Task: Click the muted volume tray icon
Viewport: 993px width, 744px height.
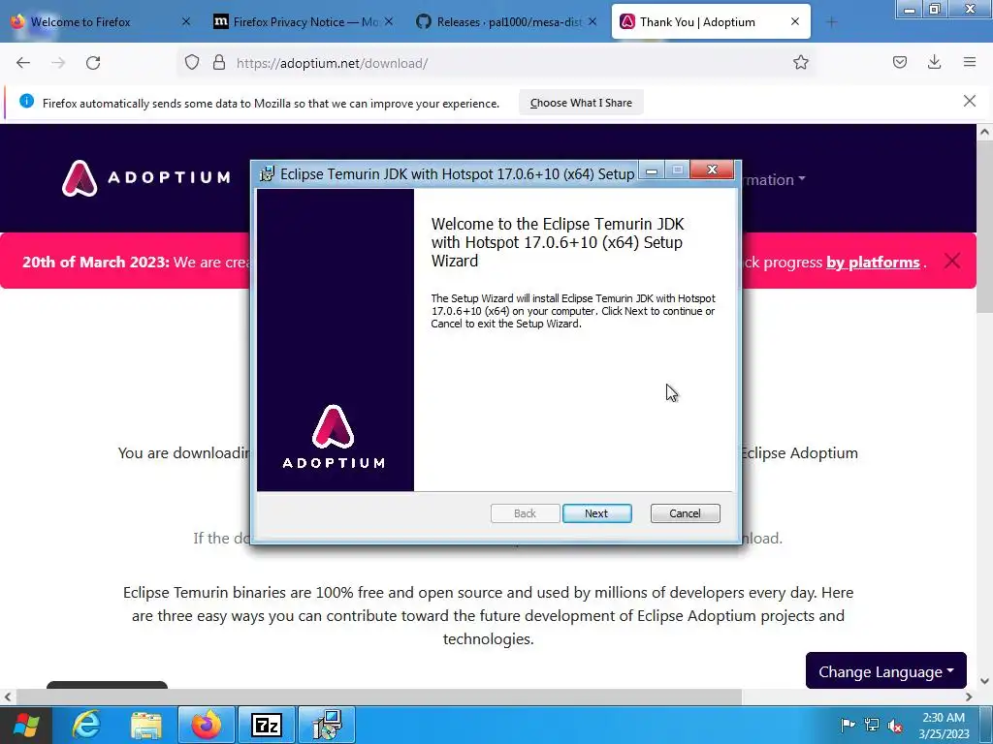Action: click(895, 725)
